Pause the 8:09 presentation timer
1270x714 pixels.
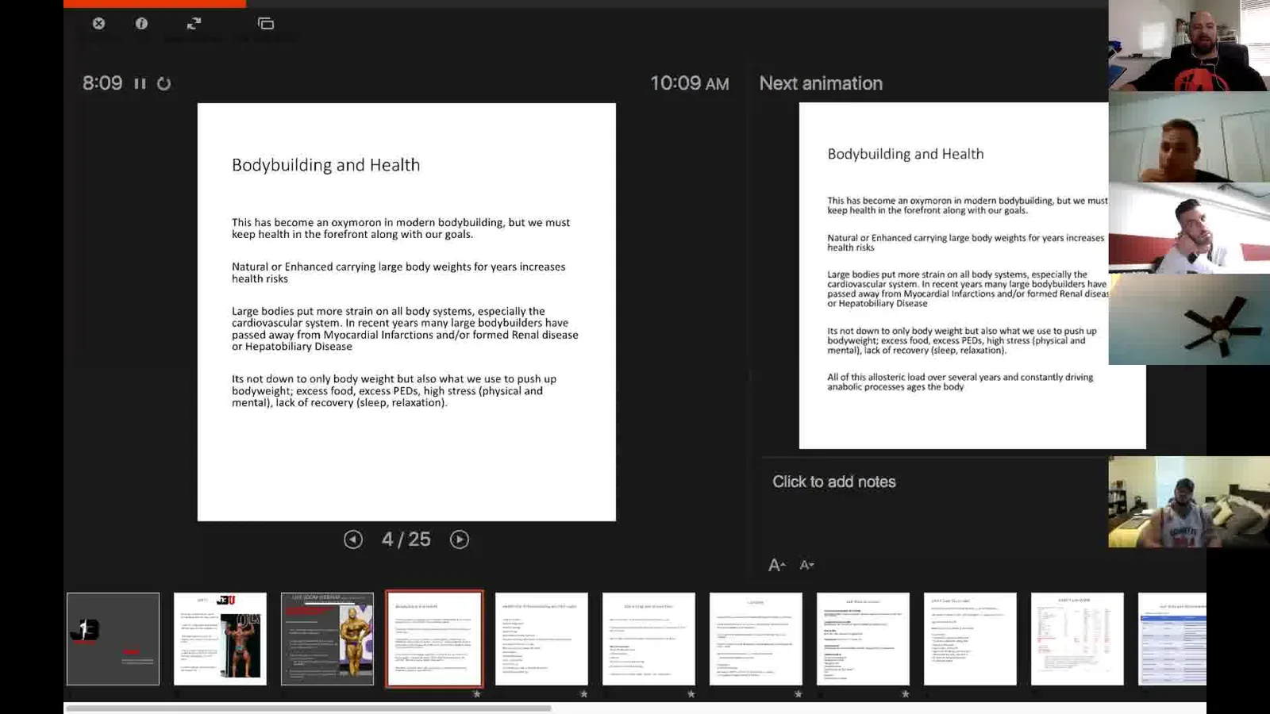pos(140,83)
